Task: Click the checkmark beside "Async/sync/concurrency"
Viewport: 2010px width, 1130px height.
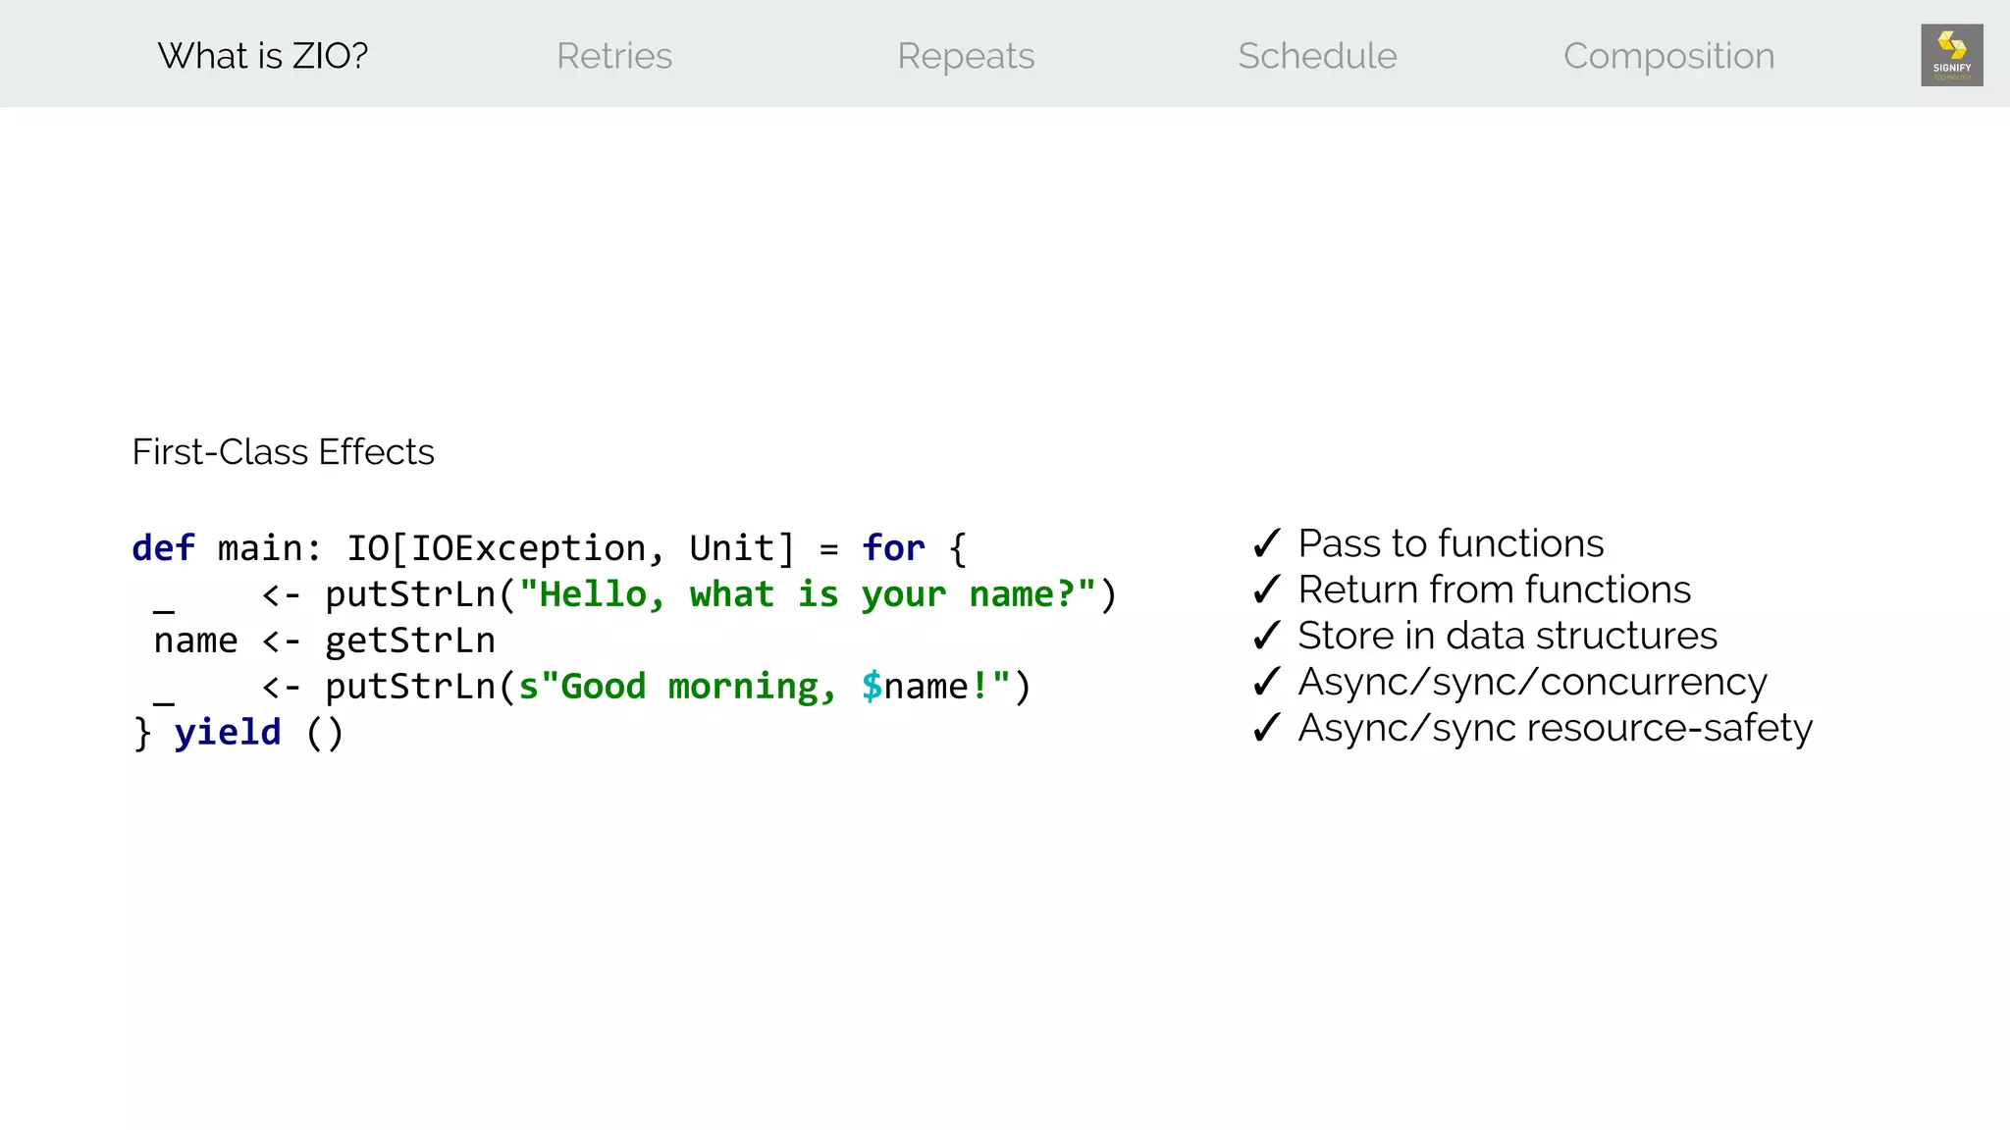Action: pos(1267,682)
